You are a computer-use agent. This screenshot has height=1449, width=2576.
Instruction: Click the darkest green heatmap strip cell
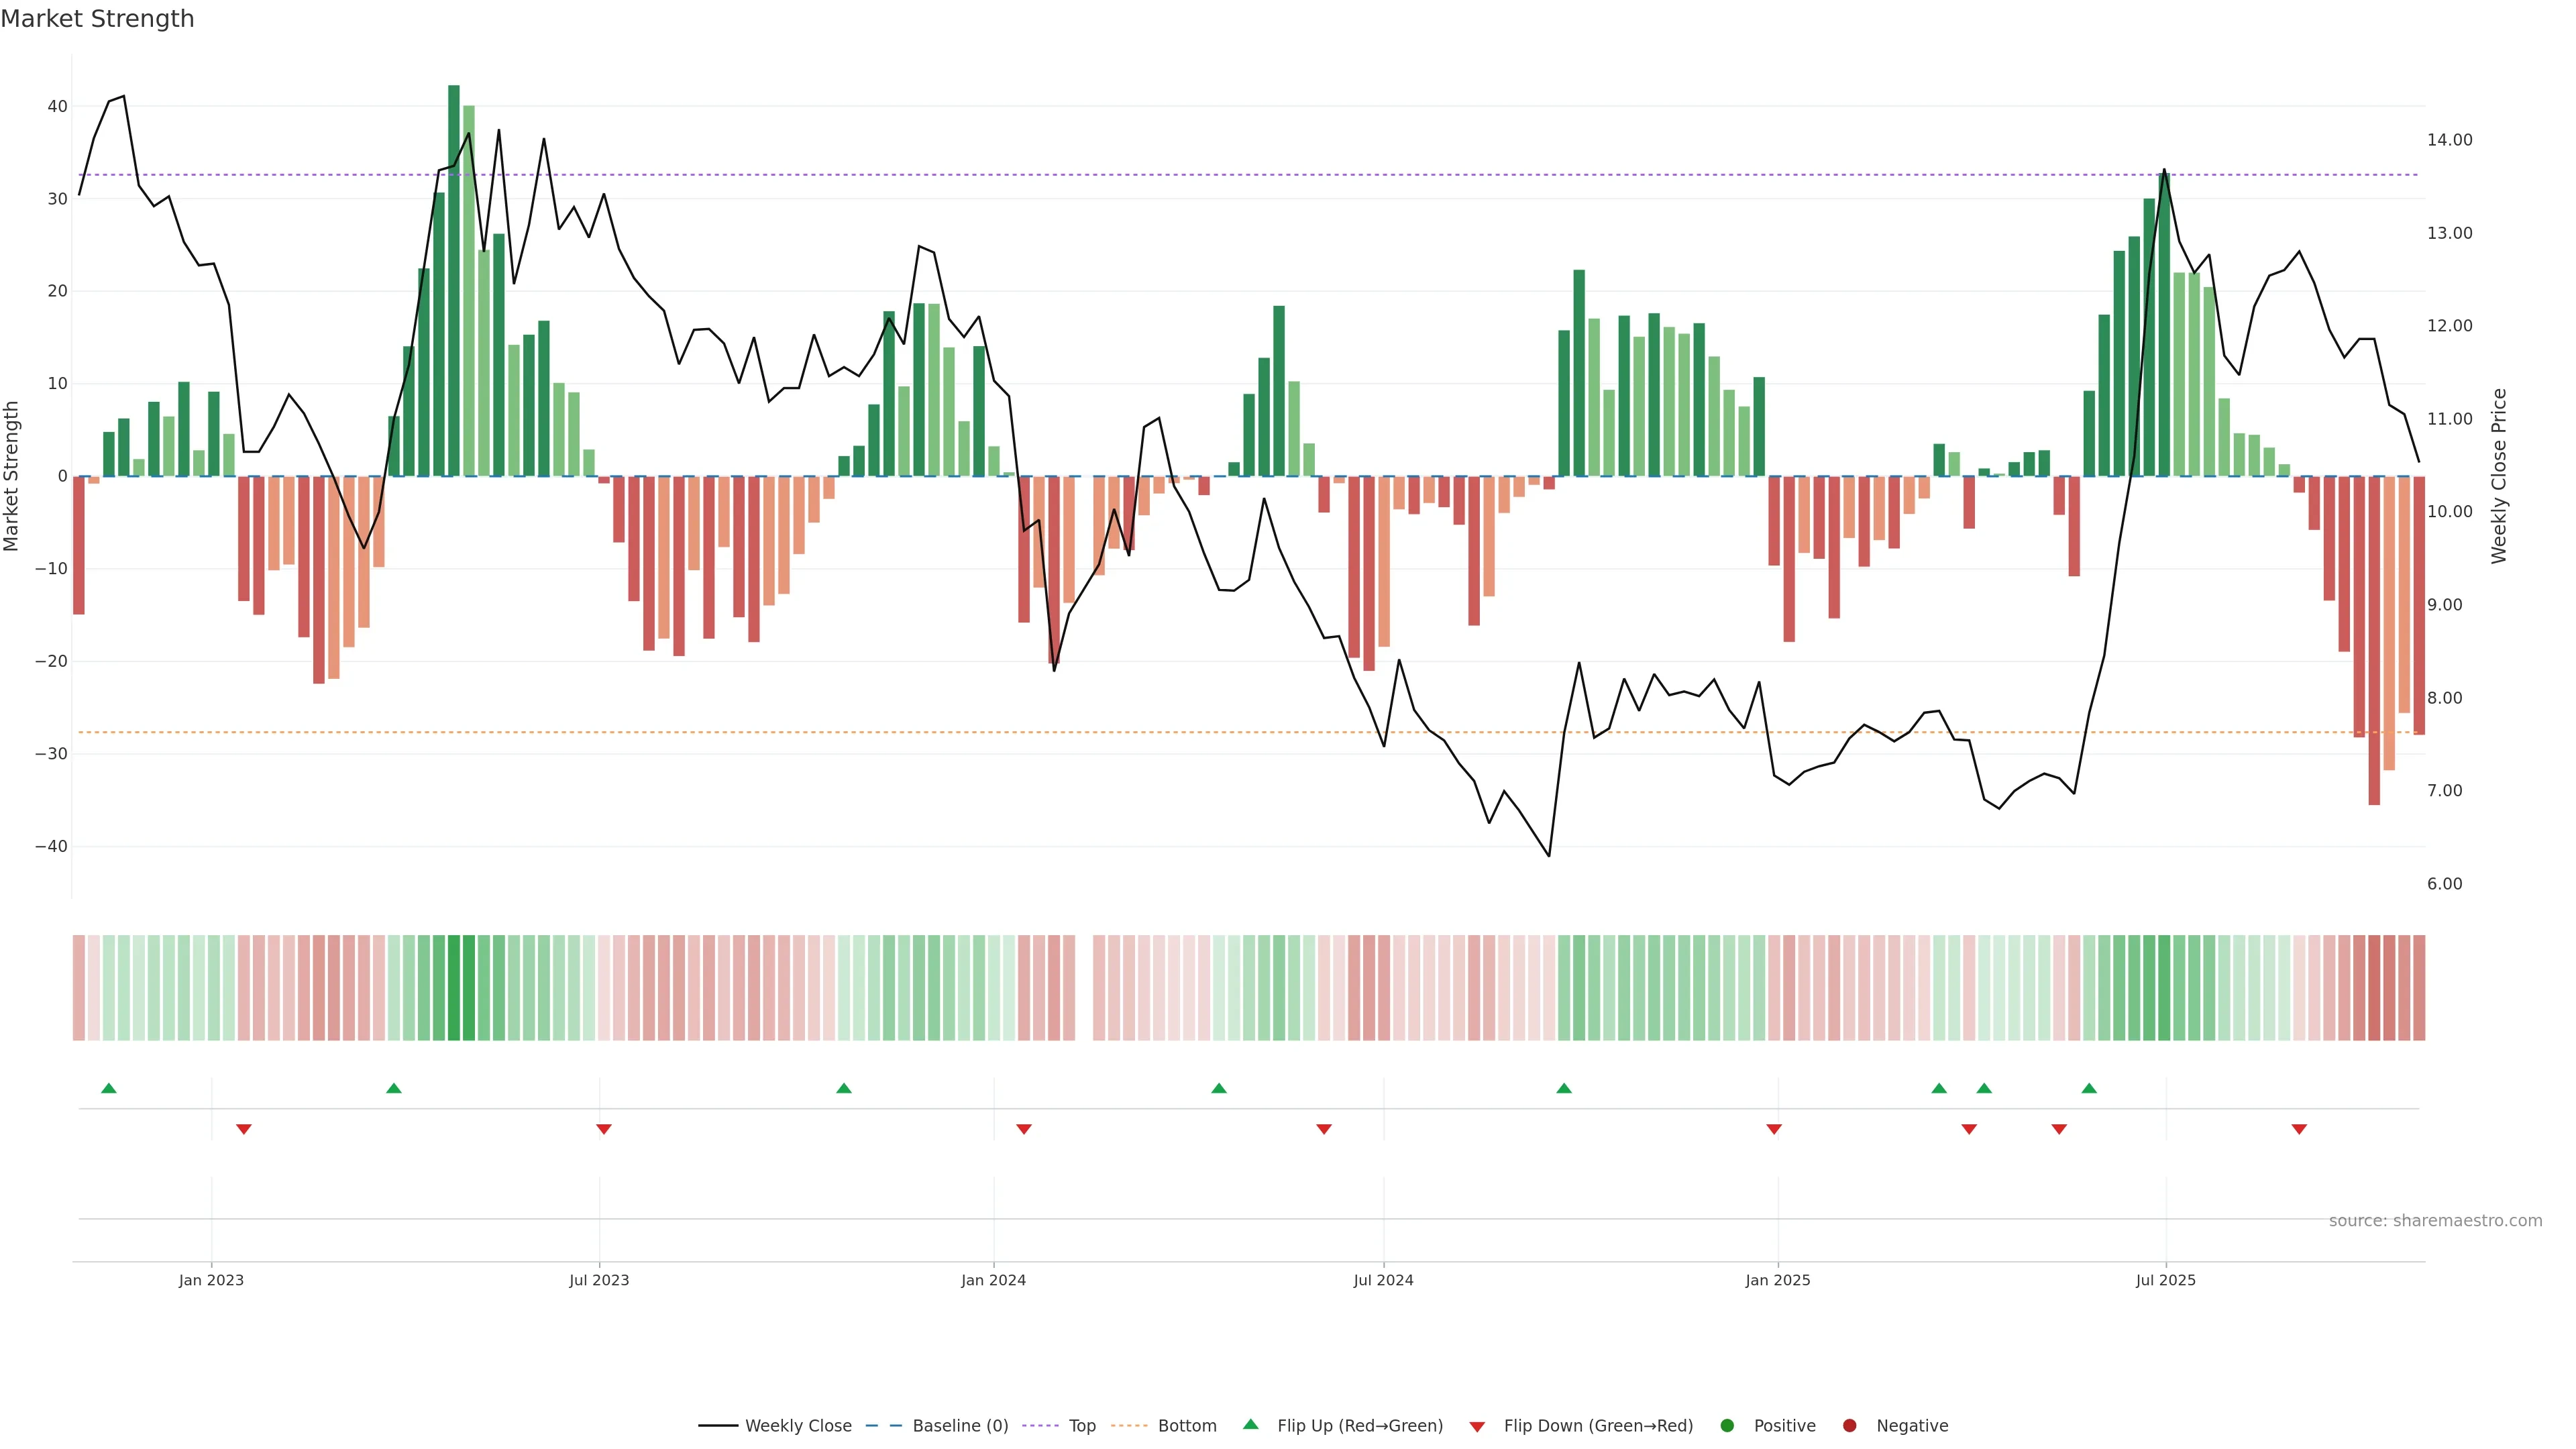click(454, 988)
